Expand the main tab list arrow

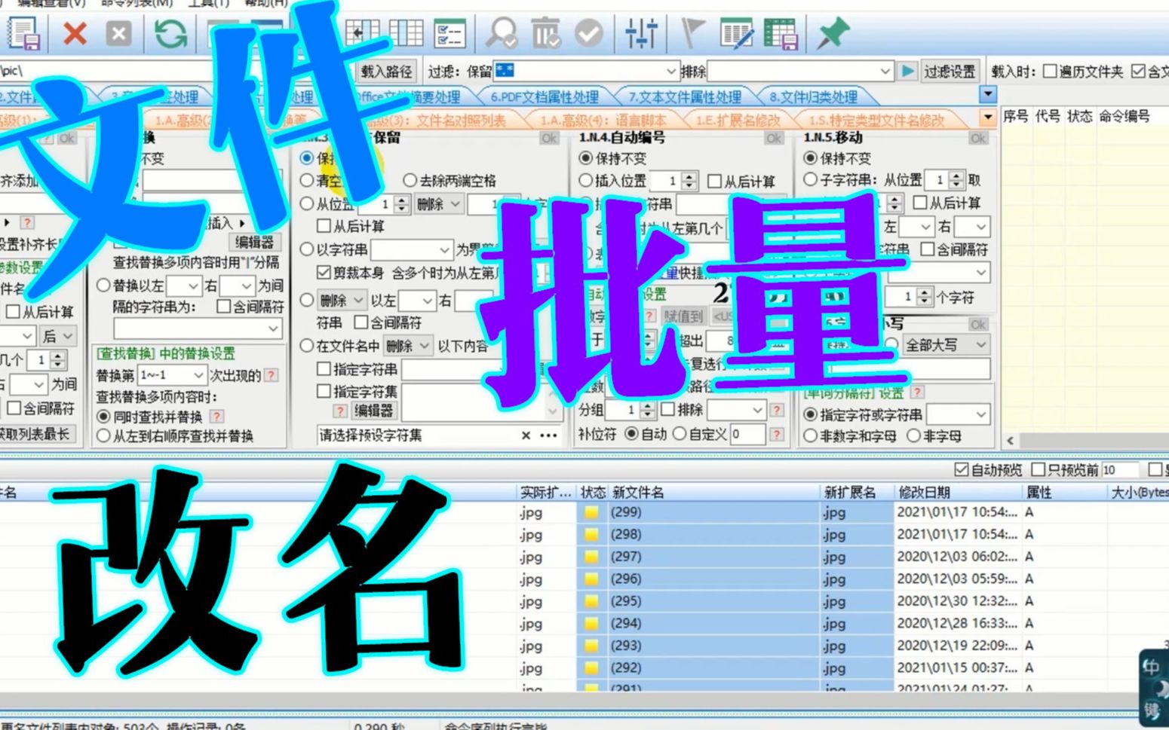click(988, 95)
